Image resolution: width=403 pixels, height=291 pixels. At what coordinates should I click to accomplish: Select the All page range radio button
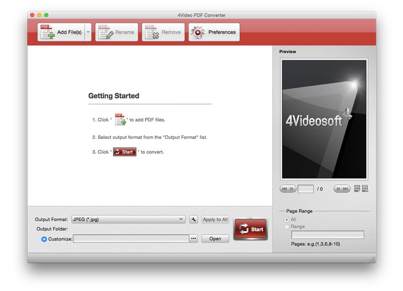click(287, 220)
